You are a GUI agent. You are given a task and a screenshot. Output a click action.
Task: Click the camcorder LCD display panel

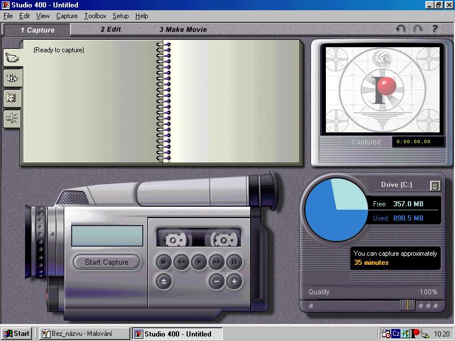(x=107, y=236)
